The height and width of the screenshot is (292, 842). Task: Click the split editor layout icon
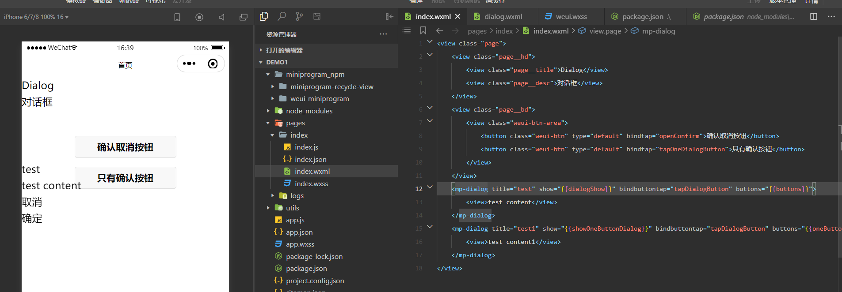(814, 16)
